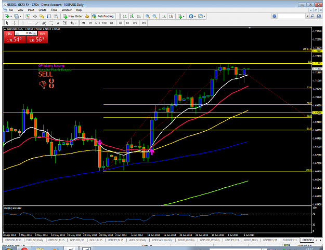325x250 pixels.
Task: Open the Market Watch window icon
Action: coord(28,16)
